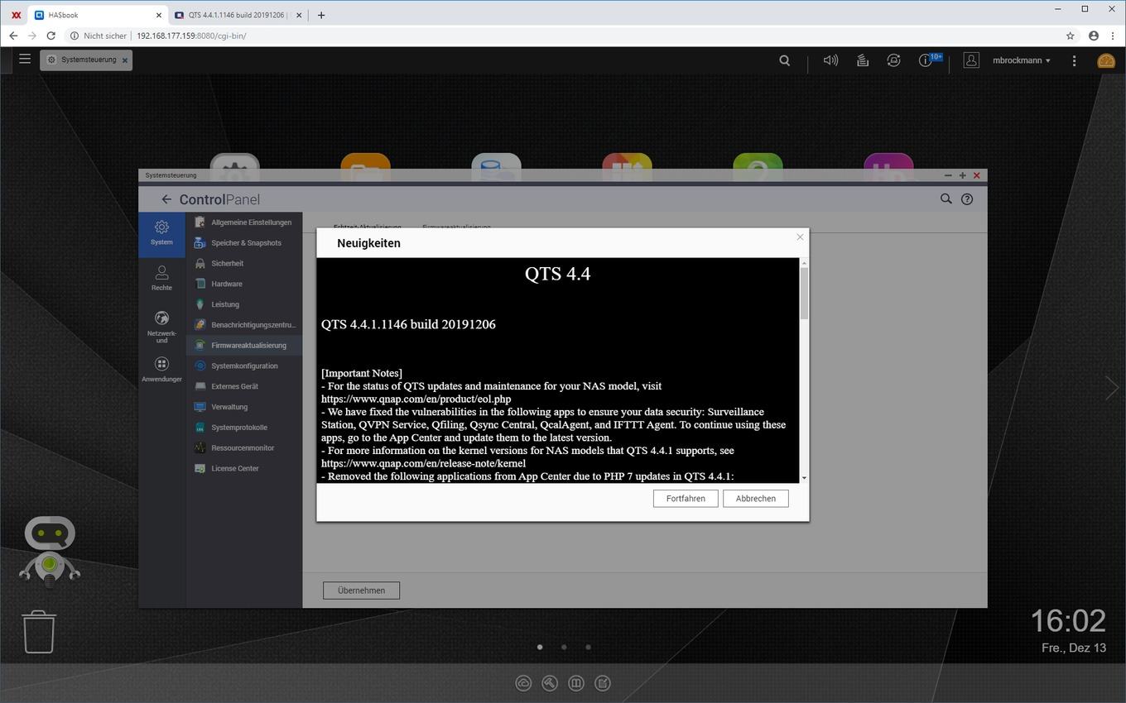Open Hardware settings
The image size is (1126, 703).
click(x=244, y=284)
